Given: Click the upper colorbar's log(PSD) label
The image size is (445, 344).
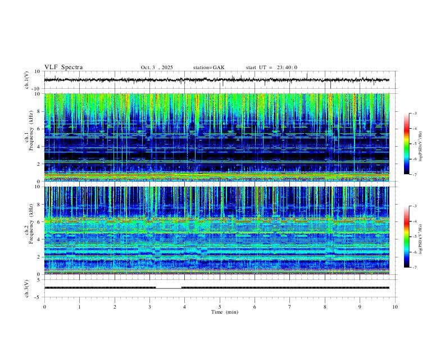Looking at the screenshot, I should pyautogui.click(x=421, y=147).
